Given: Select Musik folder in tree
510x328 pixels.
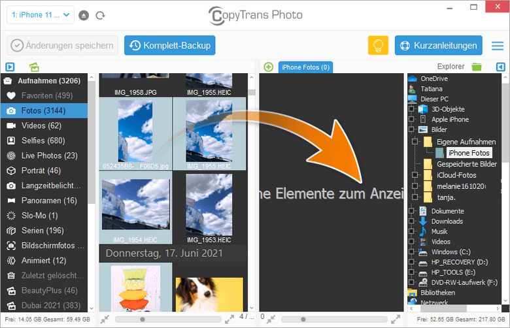Looking at the screenshot, I should tap(439, 231).
